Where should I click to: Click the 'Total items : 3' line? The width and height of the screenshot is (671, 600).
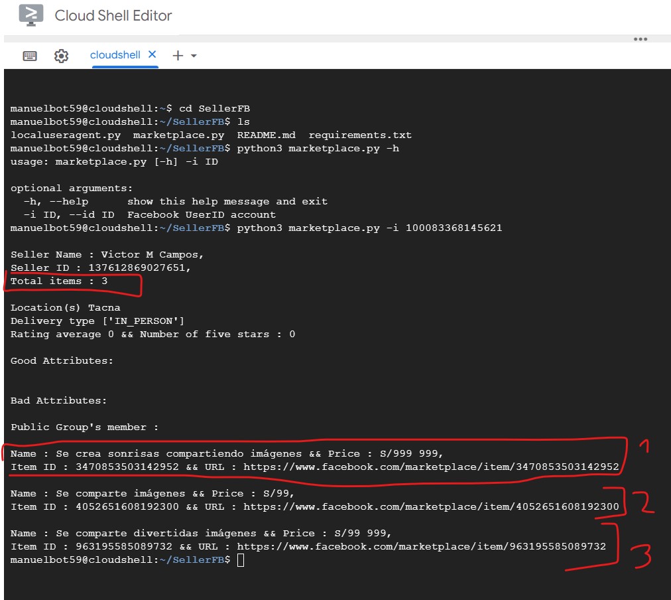59,281
